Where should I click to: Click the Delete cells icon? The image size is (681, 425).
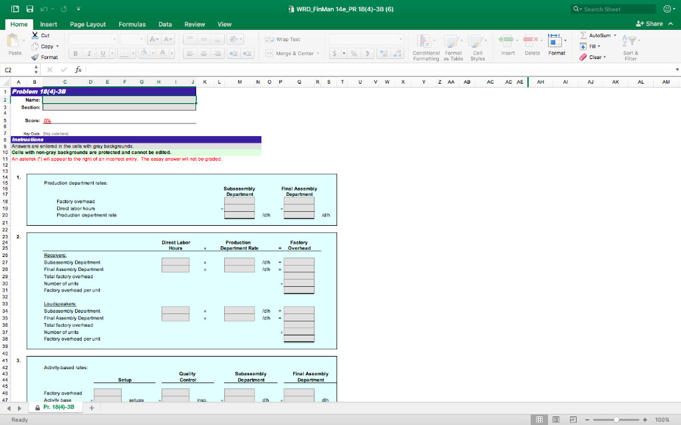point(530,41)
